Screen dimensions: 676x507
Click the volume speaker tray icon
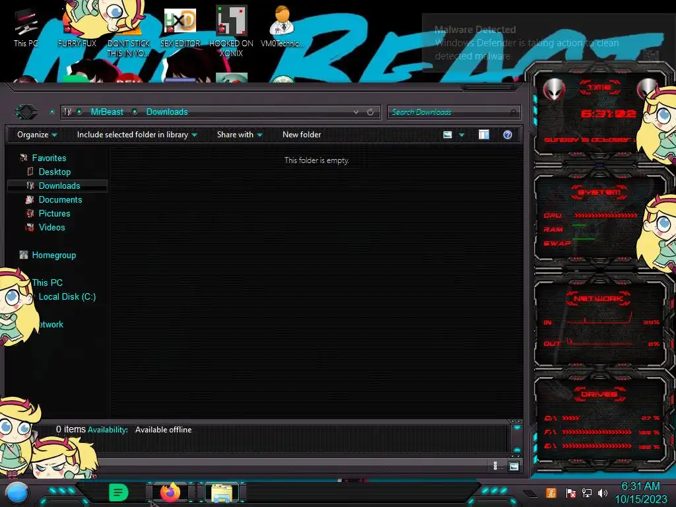coord(603,492)
